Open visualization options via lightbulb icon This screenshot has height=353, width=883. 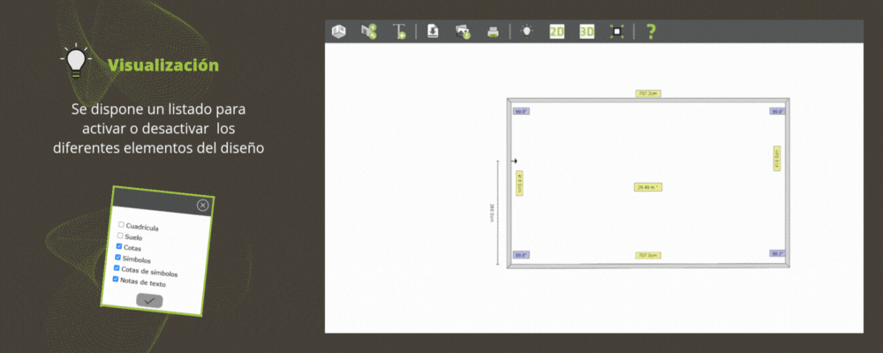[526, 32]
